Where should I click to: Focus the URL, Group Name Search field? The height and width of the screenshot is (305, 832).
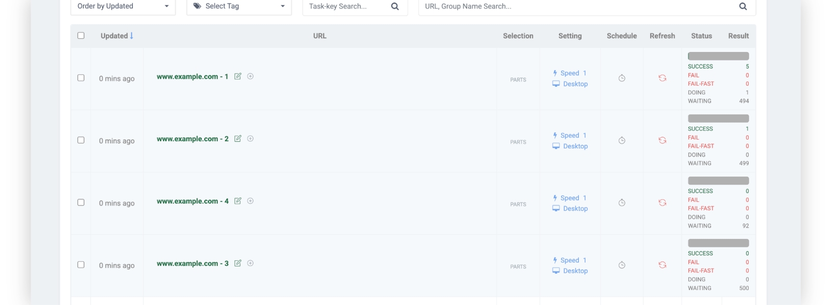577,7
